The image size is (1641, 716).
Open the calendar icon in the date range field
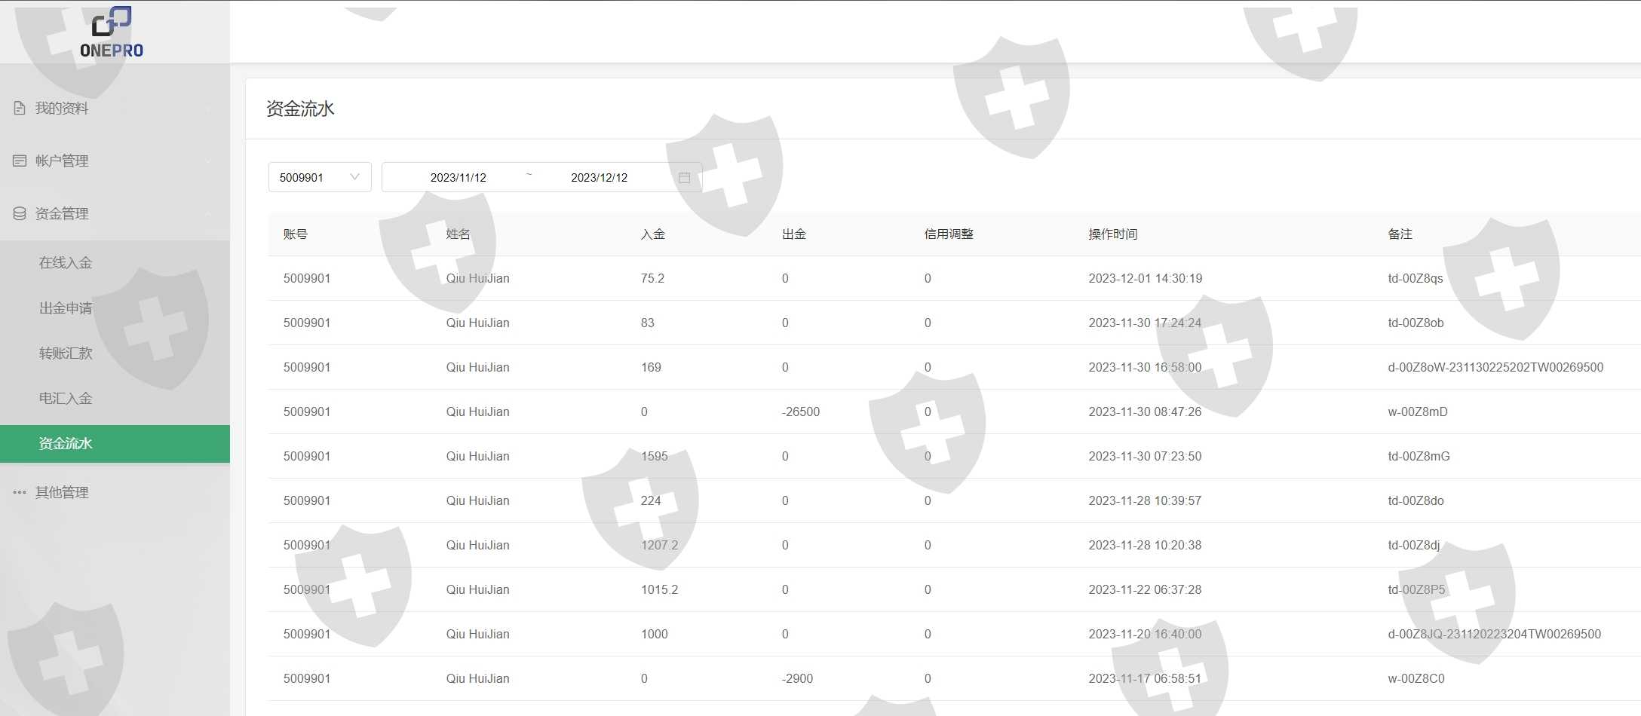[x=684, y=178]
